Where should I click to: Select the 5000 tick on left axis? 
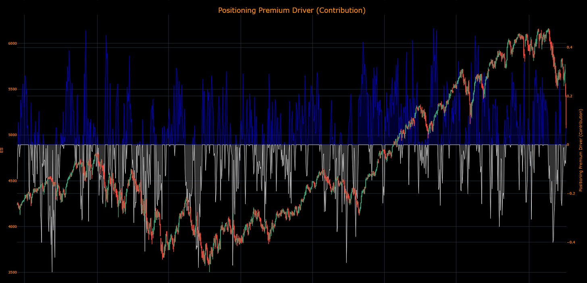(x=12, y=135)
